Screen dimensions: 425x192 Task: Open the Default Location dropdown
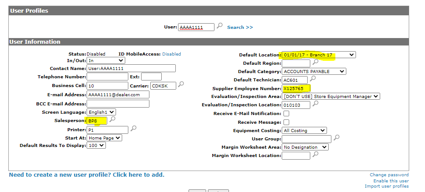click(x=319, y=55)
